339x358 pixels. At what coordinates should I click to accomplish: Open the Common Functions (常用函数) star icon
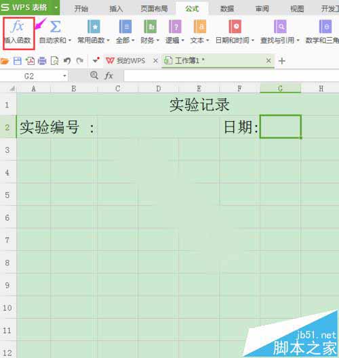[x=94, y=26]
